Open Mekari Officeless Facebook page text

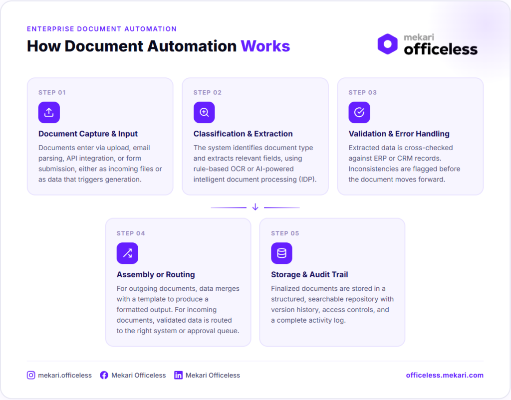point(139,375)
